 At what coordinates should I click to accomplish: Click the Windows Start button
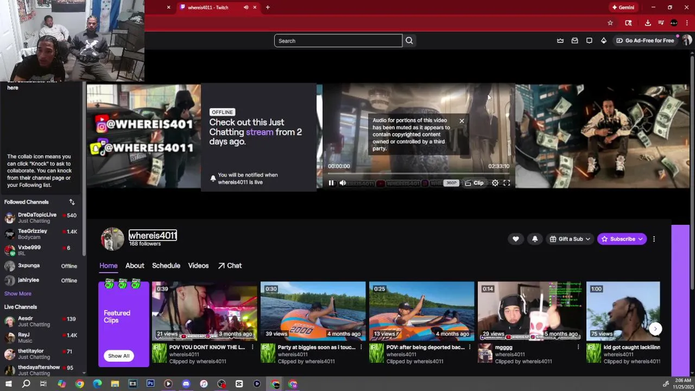8,384
